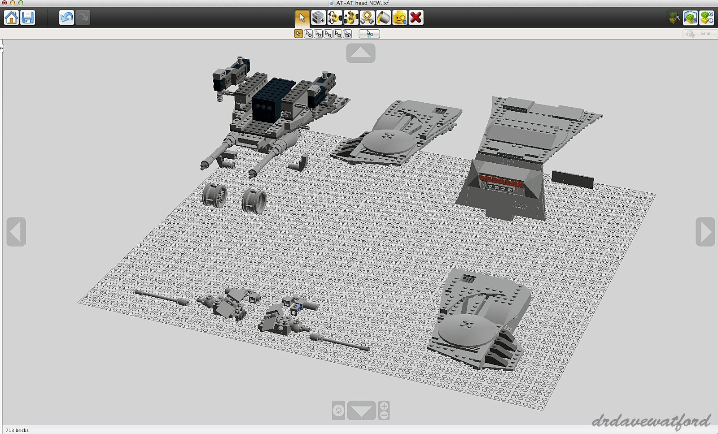718x434 pixels.
Task: Click the minifig head decoration tool
Action: 399,18
